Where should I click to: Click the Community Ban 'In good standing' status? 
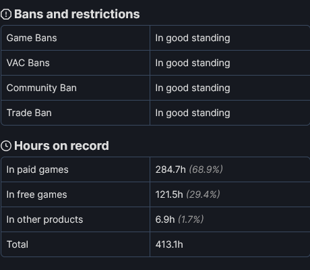click(193, 88)
